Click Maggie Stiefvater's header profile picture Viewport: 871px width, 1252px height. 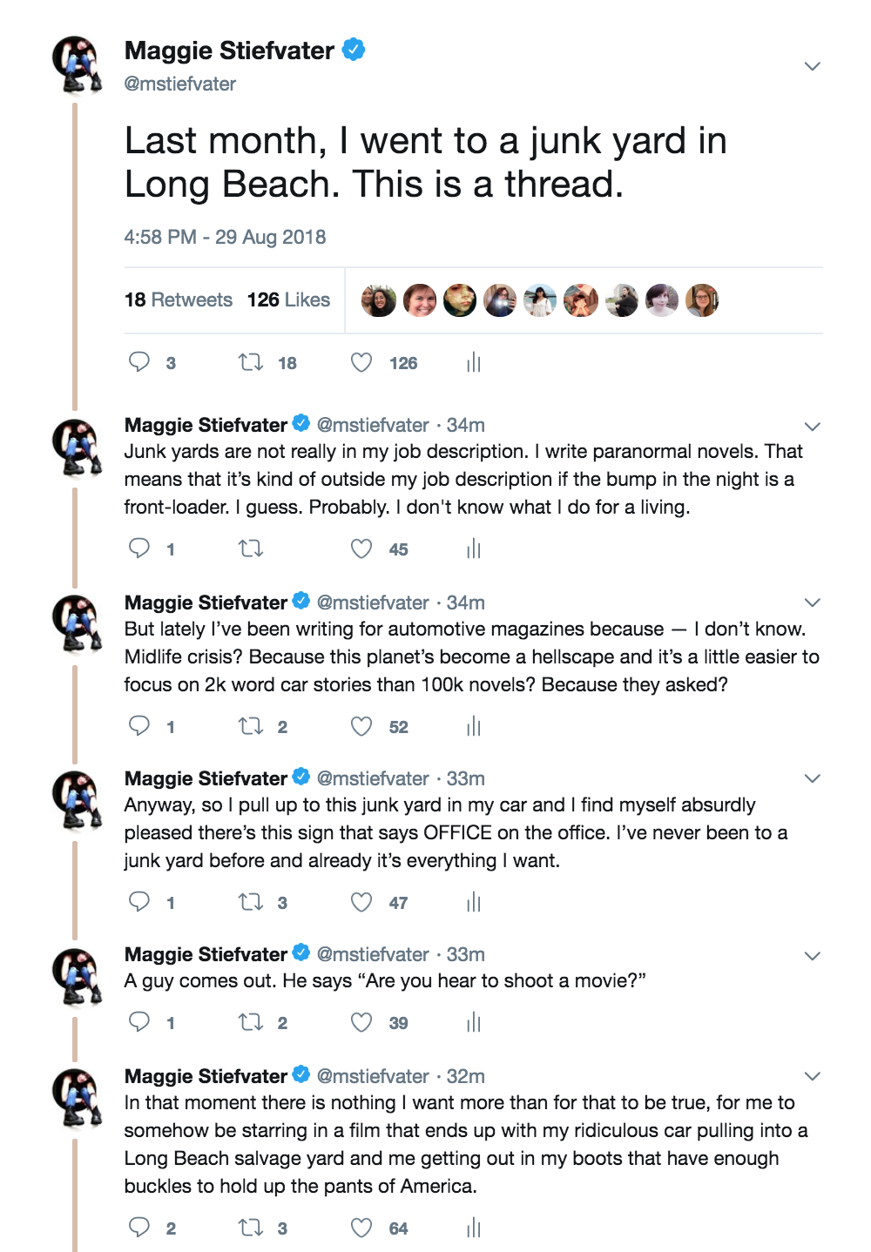(77, 64)
